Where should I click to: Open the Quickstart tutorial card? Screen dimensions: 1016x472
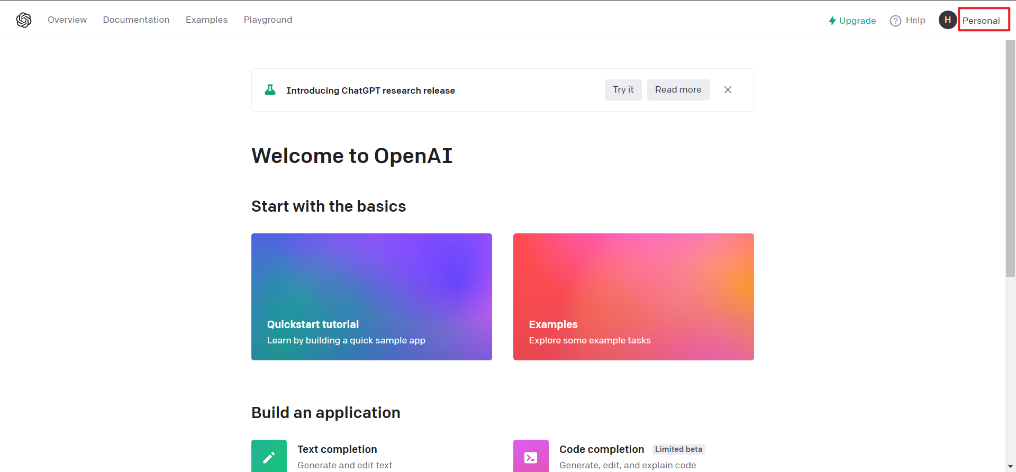pos(371,297)
